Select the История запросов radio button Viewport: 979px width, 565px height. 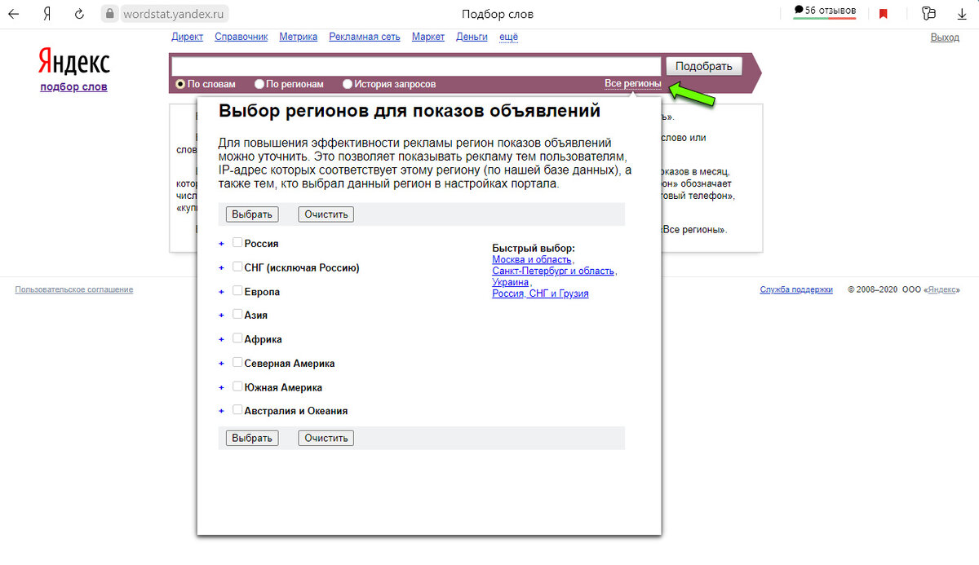point(348,84)
